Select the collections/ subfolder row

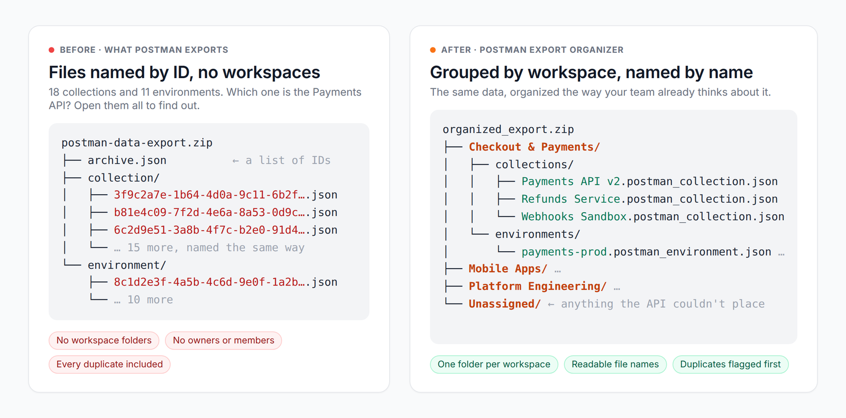click(535, 164)
